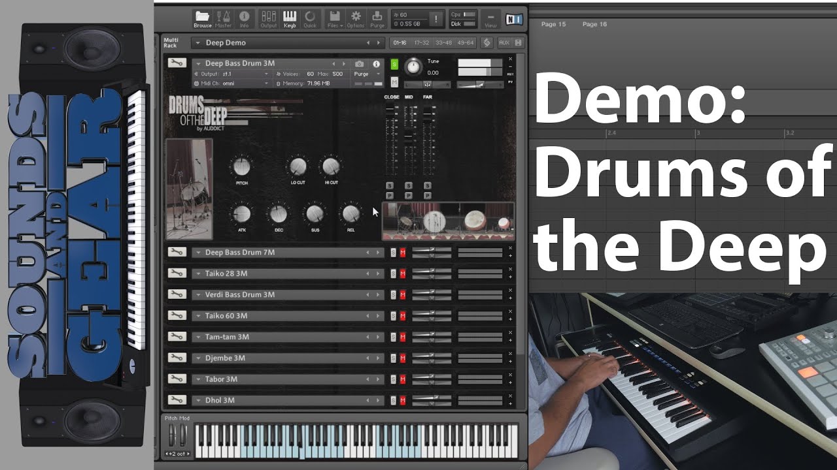
Task: Open the Page 16 tab in the DAW
Action: (x=594, y=24)
